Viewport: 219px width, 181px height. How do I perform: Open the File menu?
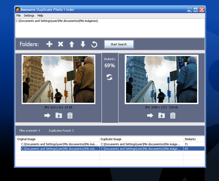tap(18, 16)
